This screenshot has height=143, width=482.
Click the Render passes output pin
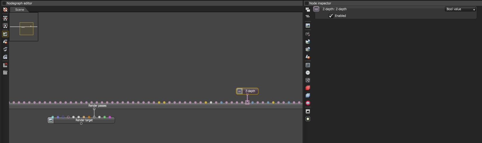pyautogui.click(x=94, y=109)
